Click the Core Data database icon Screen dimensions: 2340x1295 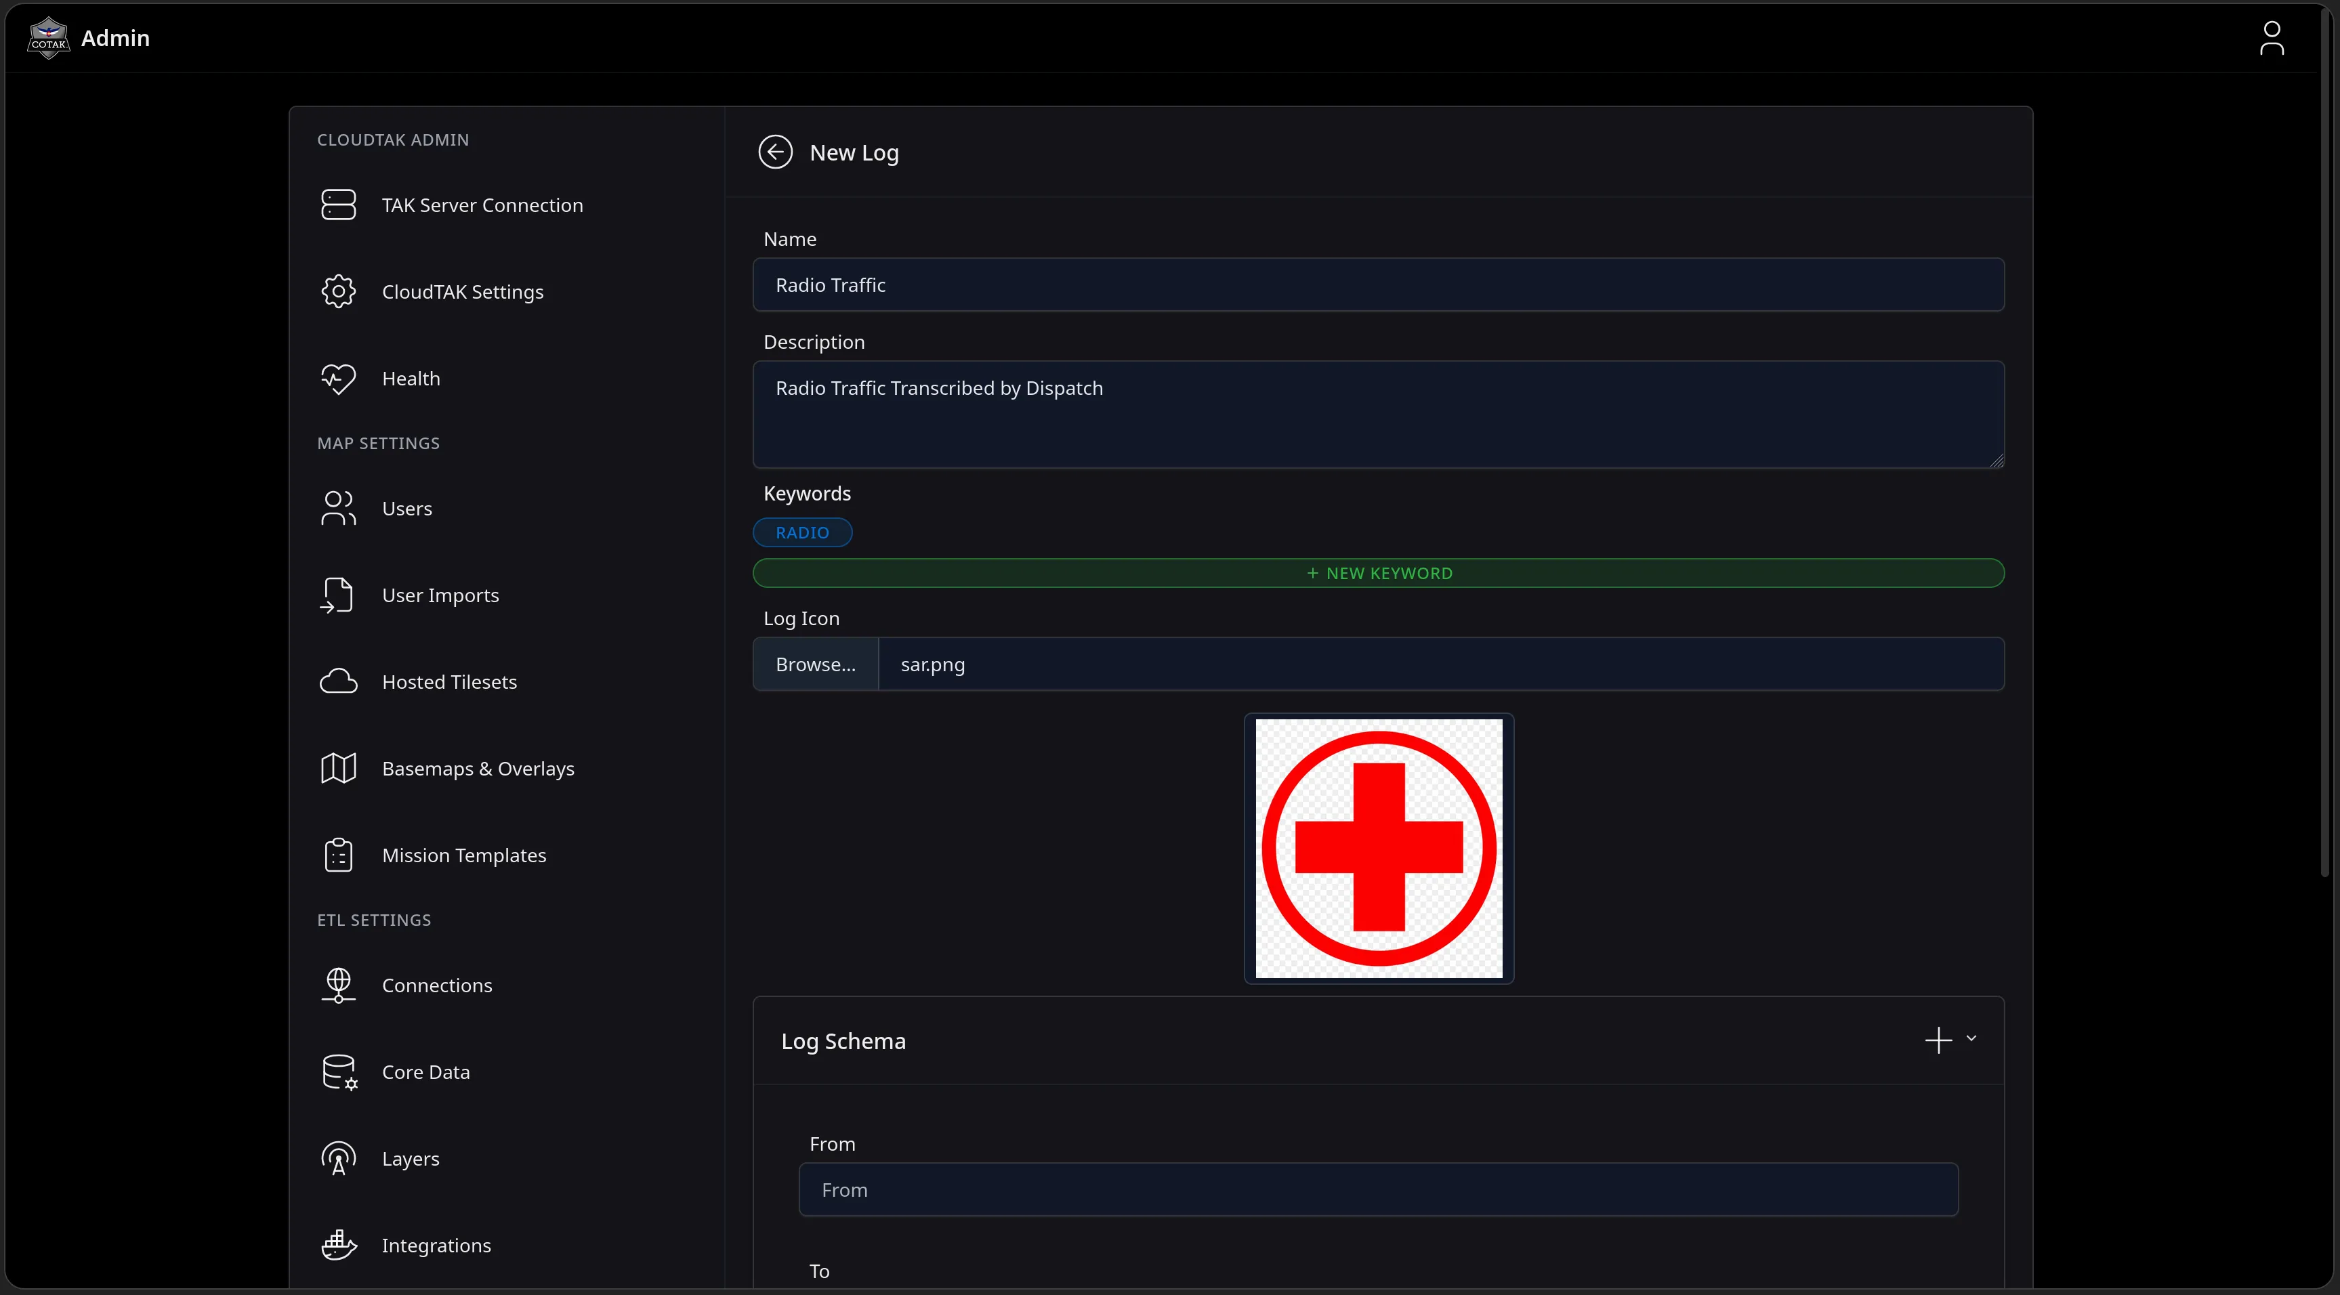(339, 1071)
